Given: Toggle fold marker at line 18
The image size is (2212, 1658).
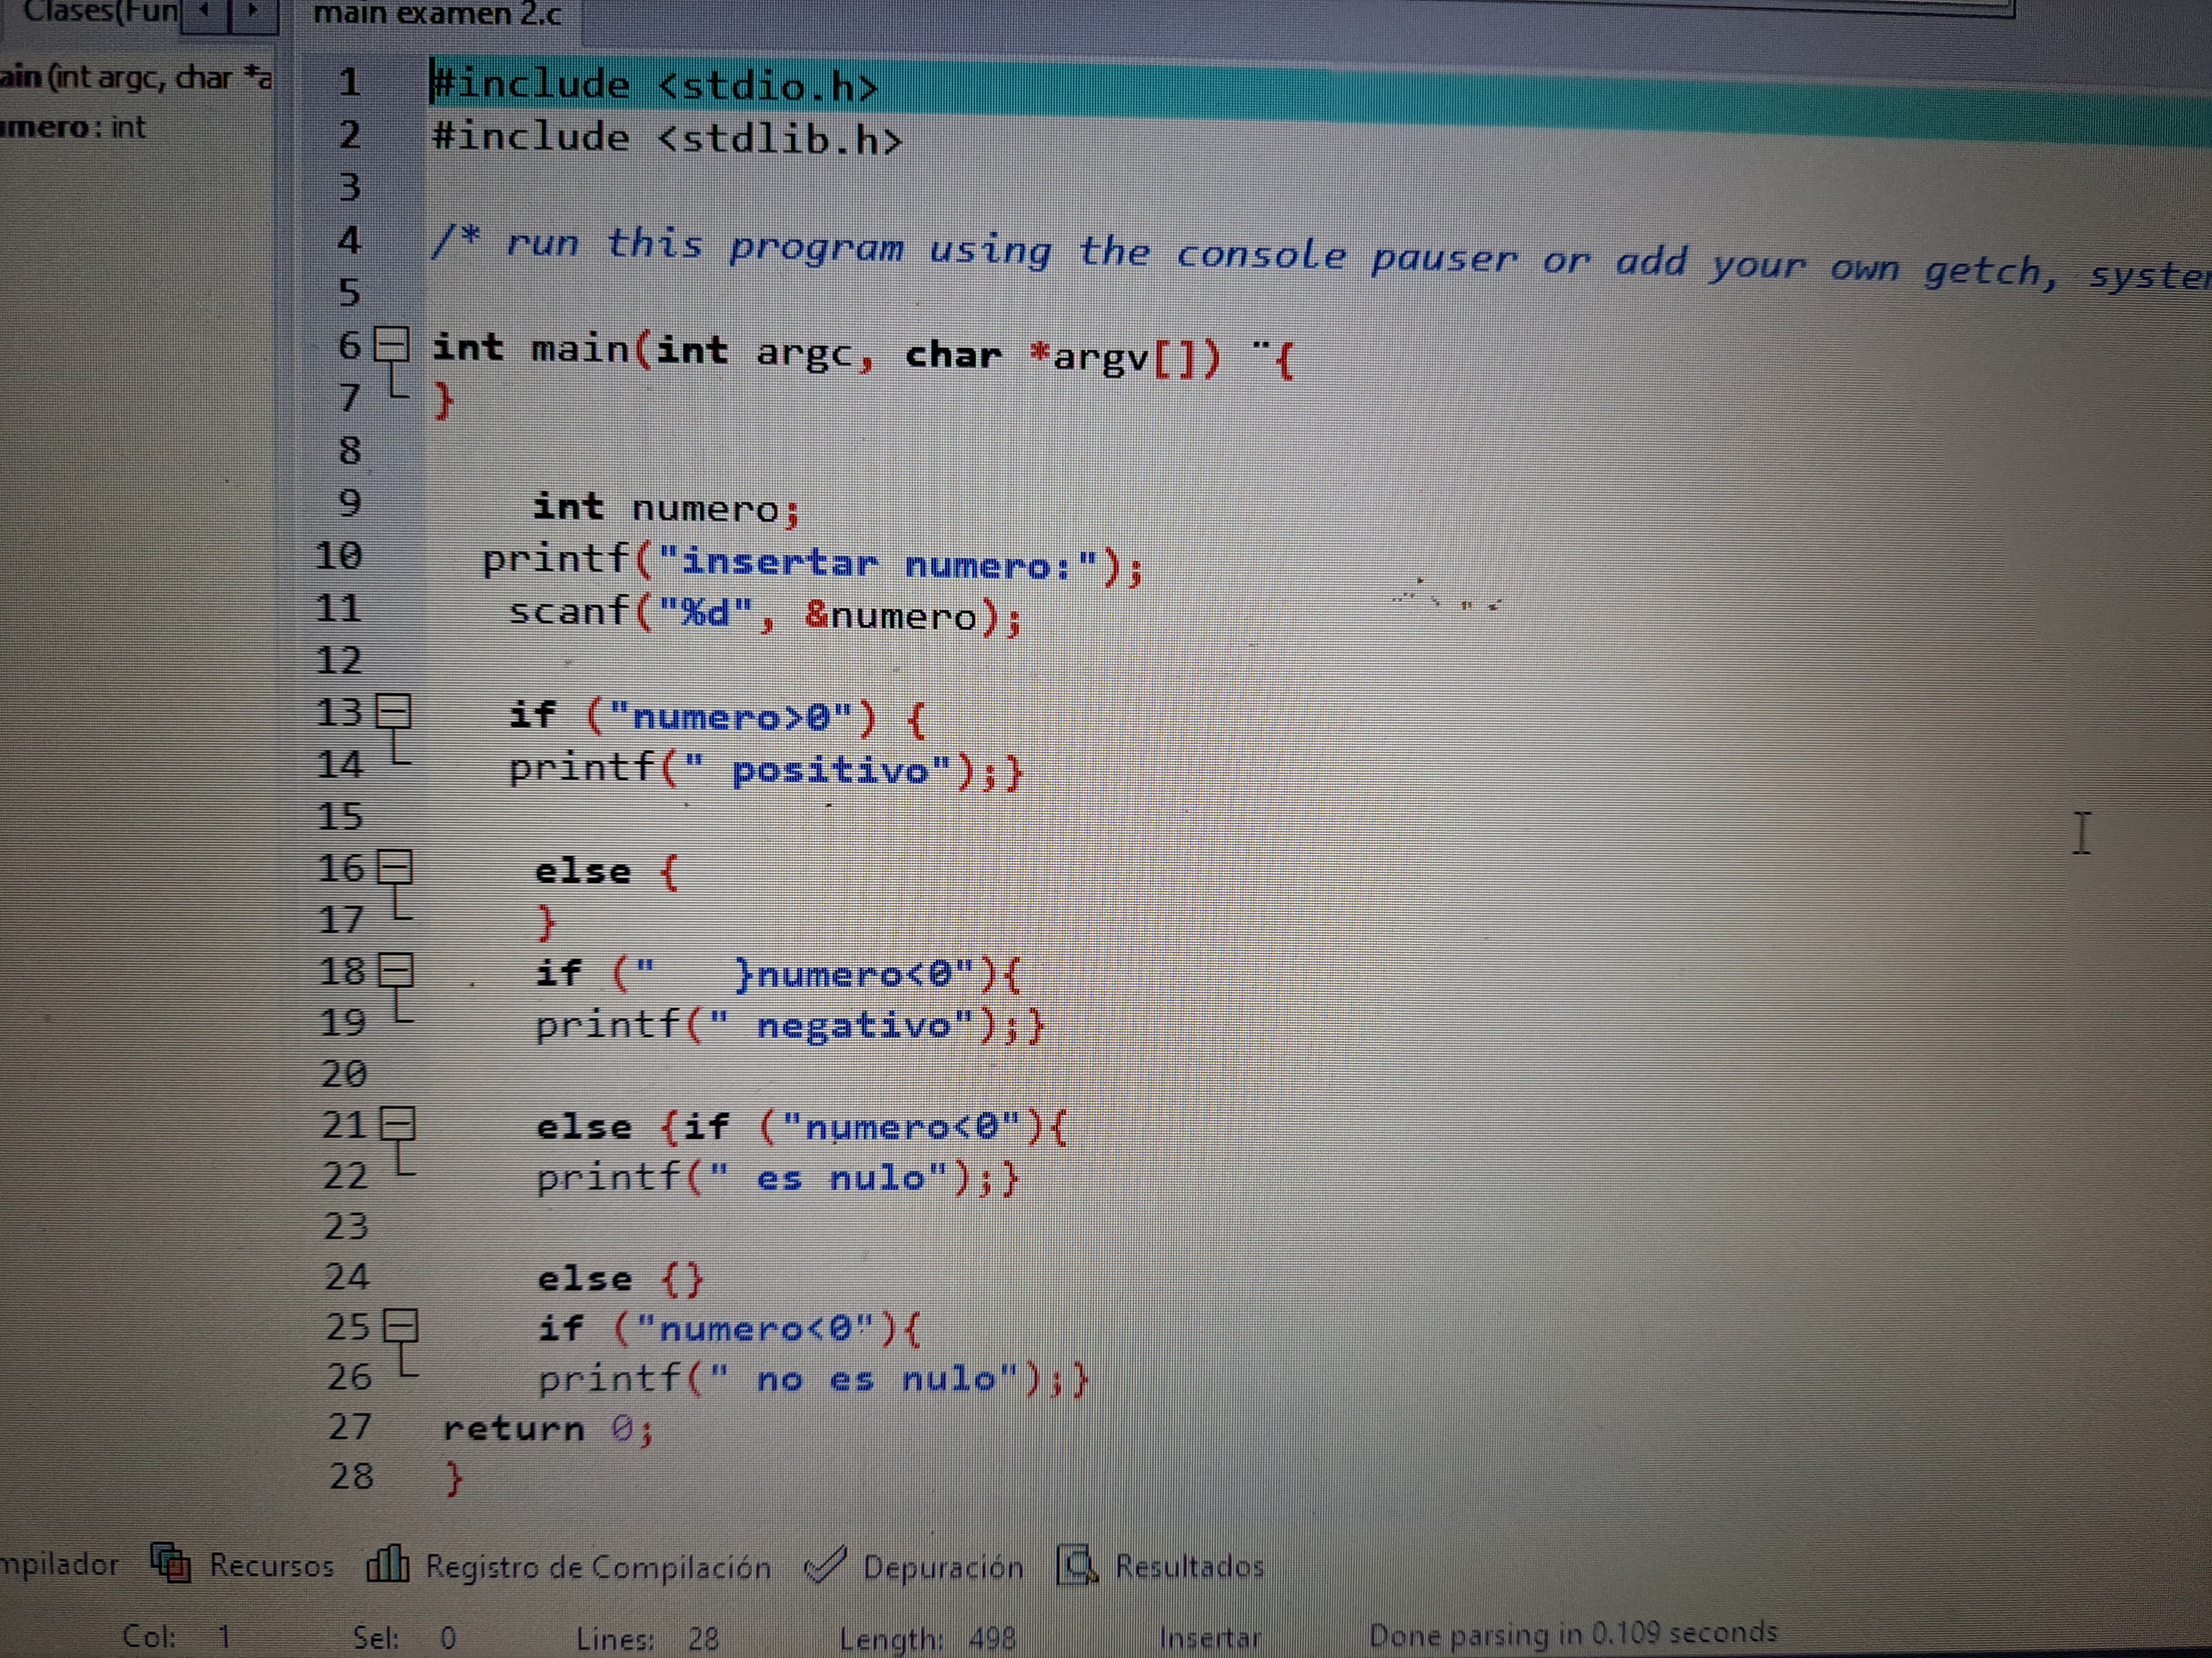Looking at the screenshot, I should tap(397, 971).
